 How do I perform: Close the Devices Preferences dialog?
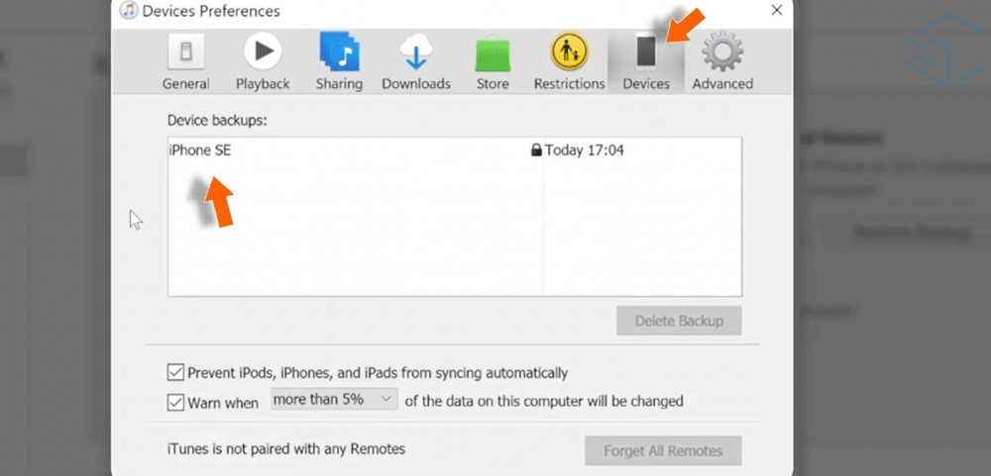(x=776, y=11)
